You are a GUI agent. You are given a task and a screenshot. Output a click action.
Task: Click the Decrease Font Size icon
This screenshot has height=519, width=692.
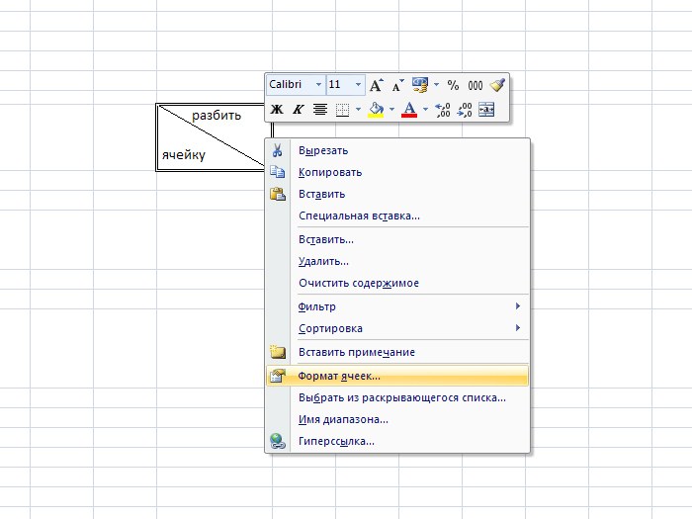click(397, 85)
